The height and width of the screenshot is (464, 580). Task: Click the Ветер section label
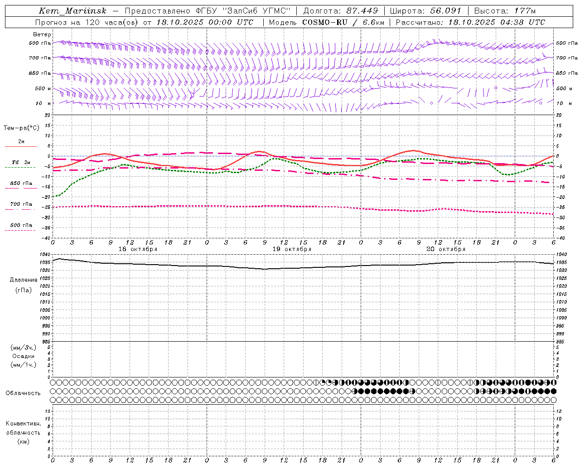pyautogui.click(x=42, y=34)
